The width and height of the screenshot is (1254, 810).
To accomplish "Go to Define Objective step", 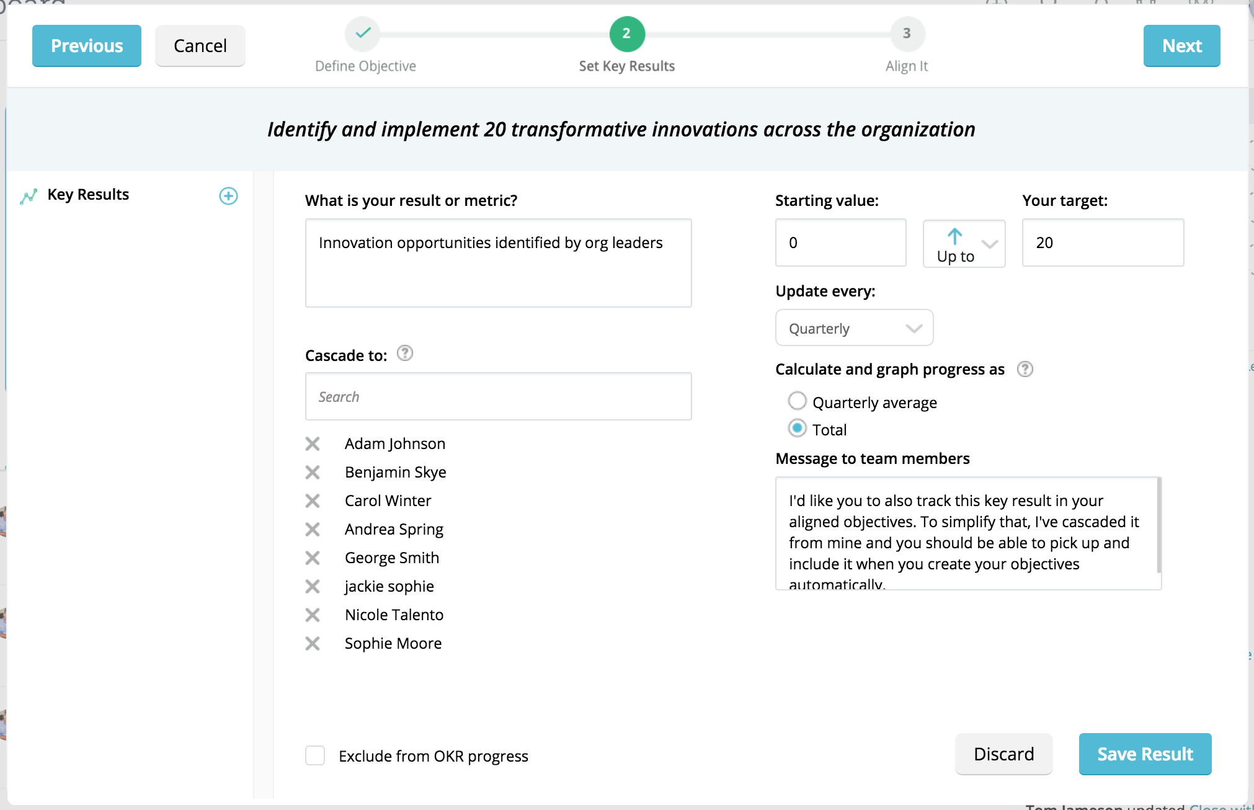I will coord(363,34).
